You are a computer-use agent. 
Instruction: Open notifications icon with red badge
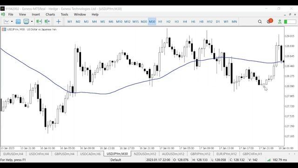270,21
